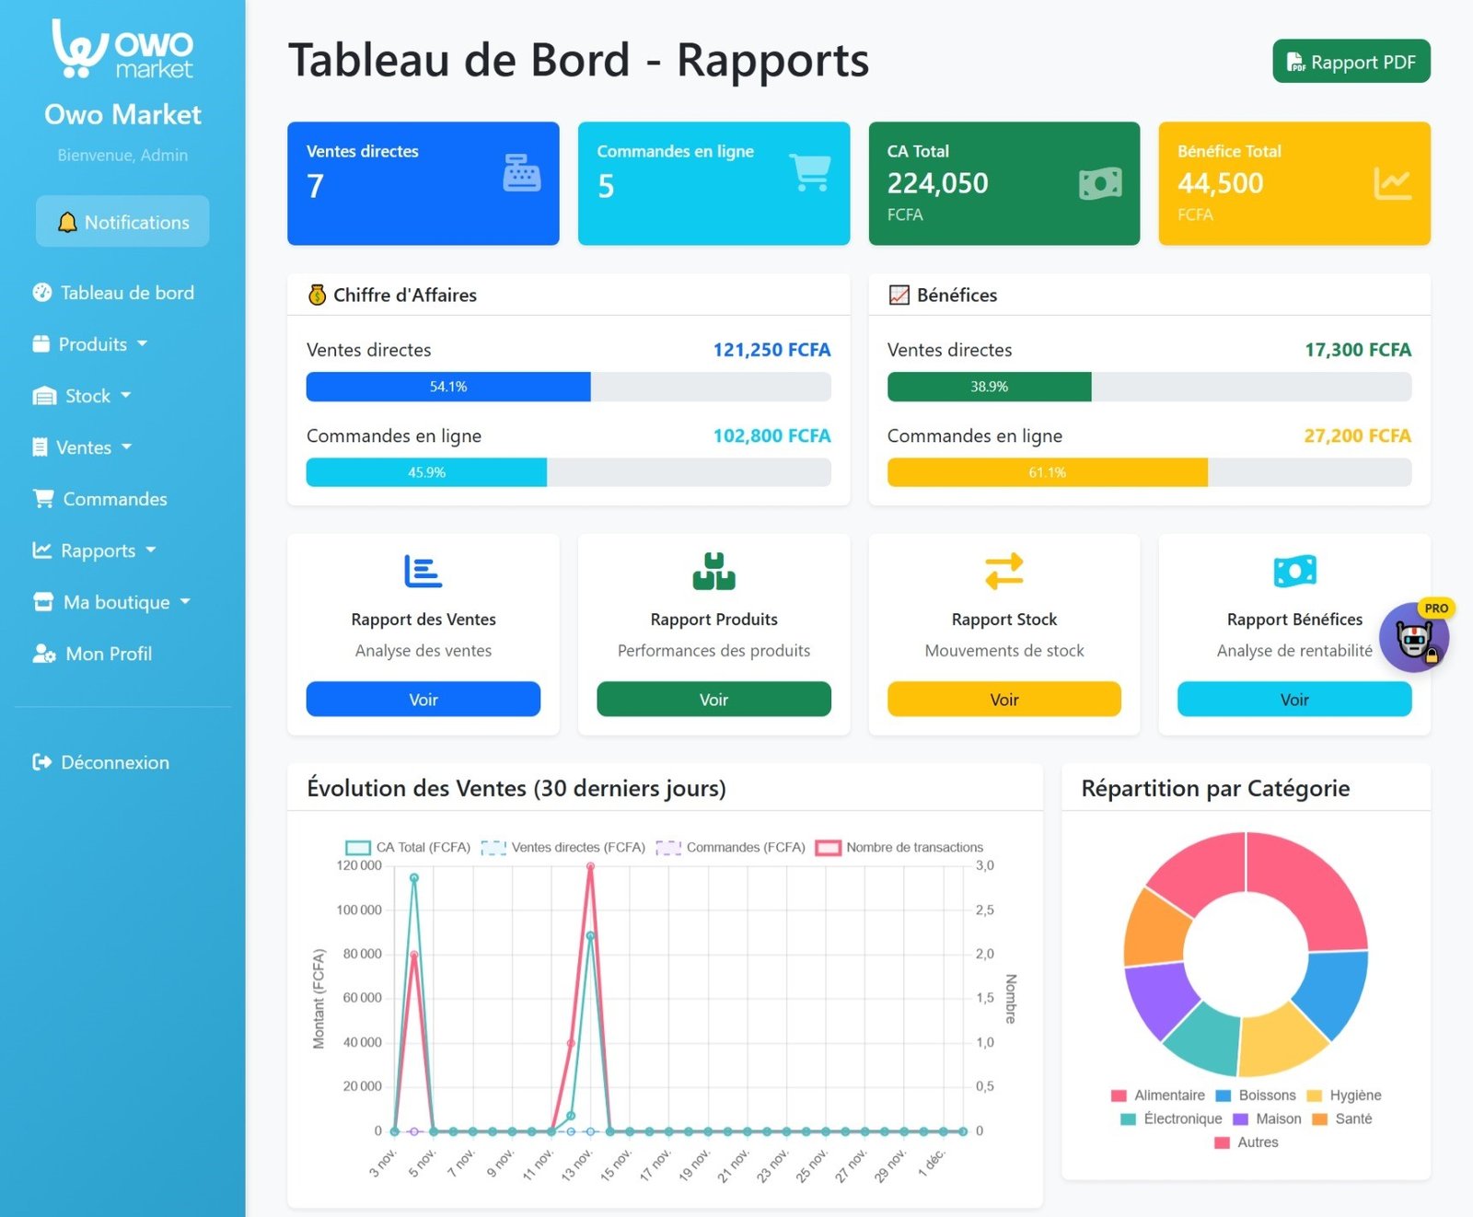Toggle CA Total (FCFA) legend in sales chart

(408, 847)
